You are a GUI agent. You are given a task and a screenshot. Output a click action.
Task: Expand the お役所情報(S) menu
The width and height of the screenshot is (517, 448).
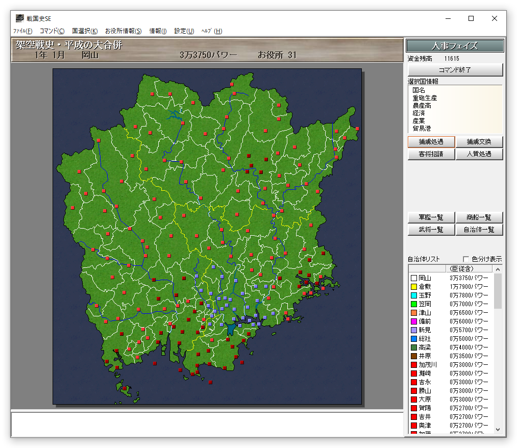pos(123,31)
